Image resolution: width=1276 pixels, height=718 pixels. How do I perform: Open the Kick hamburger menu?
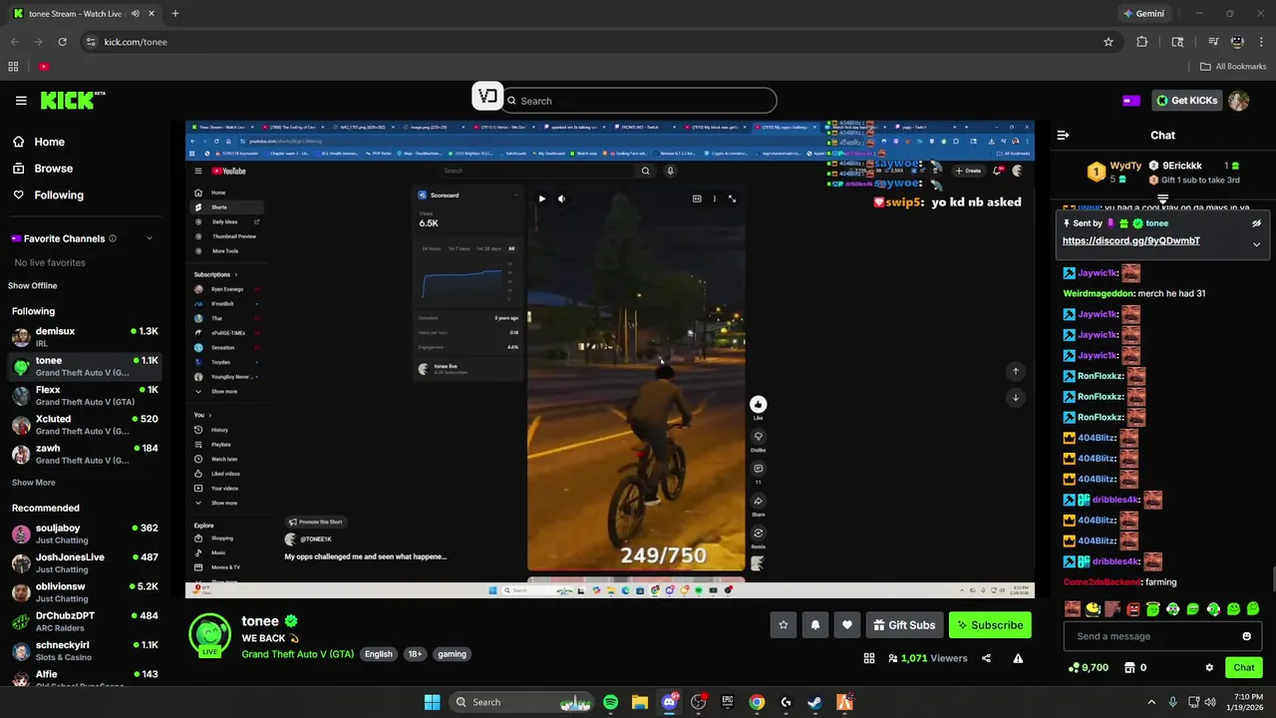click(21, 101)
